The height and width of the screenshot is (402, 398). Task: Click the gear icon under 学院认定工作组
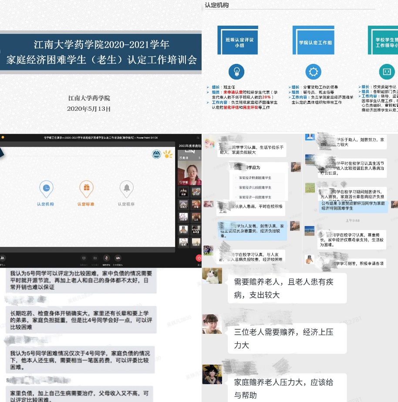[313, 71]
